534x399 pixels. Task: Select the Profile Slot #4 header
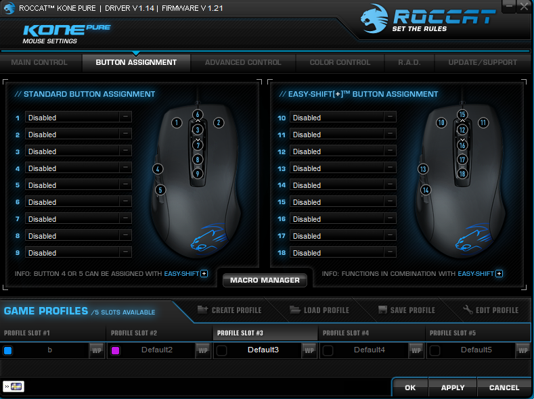coord(371,333)
